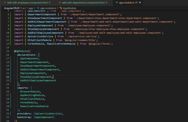This screenshot has height=122, width=188.
Task: Click ReactiveFormsModule in import line 13
Action: (61, 44)
